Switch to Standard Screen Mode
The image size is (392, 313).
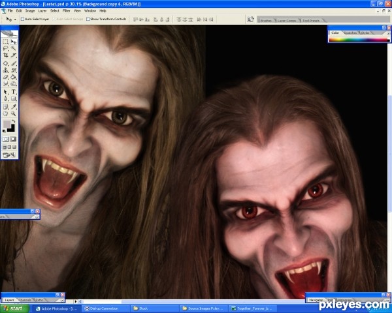click(x=5, y=147)
